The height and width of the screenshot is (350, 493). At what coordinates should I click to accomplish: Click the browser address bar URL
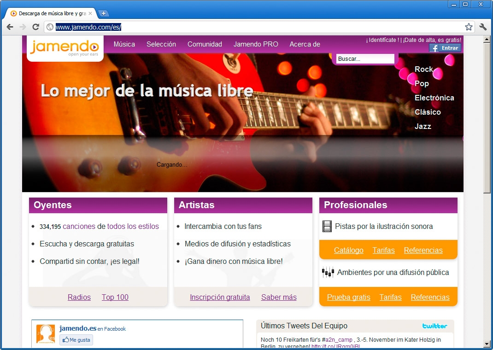click(88, 27)
